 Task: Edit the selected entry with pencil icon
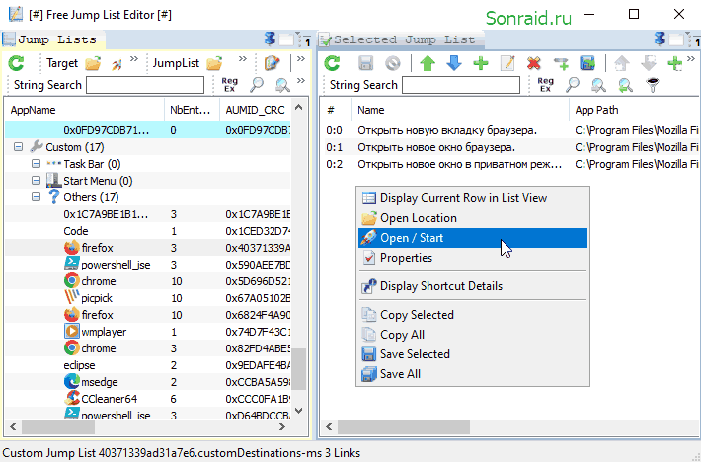coord(507,63)
